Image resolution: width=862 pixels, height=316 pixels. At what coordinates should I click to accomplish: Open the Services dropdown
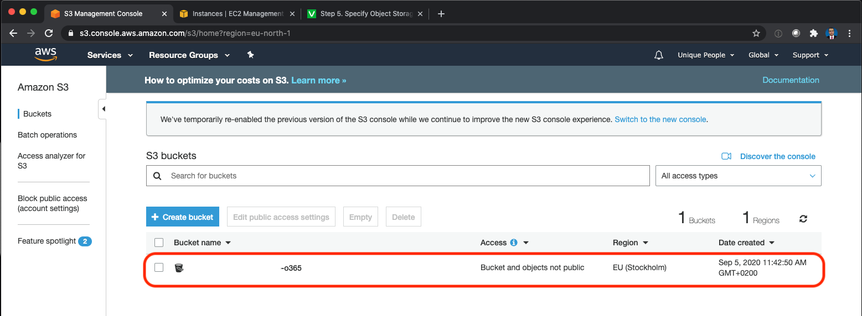(x=110, y=55)
